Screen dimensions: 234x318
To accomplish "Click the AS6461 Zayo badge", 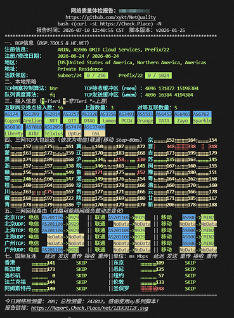I will pos(182,117).
